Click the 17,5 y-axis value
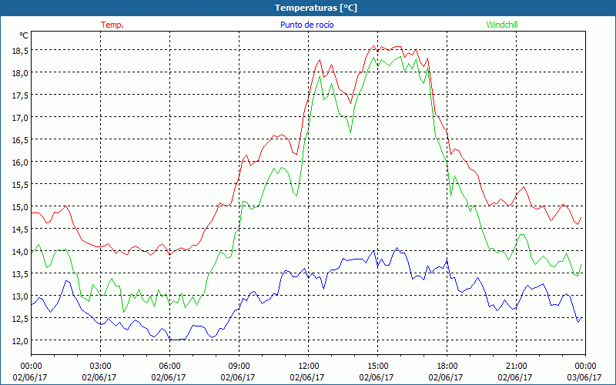The image size is (616, 385). 19,95
